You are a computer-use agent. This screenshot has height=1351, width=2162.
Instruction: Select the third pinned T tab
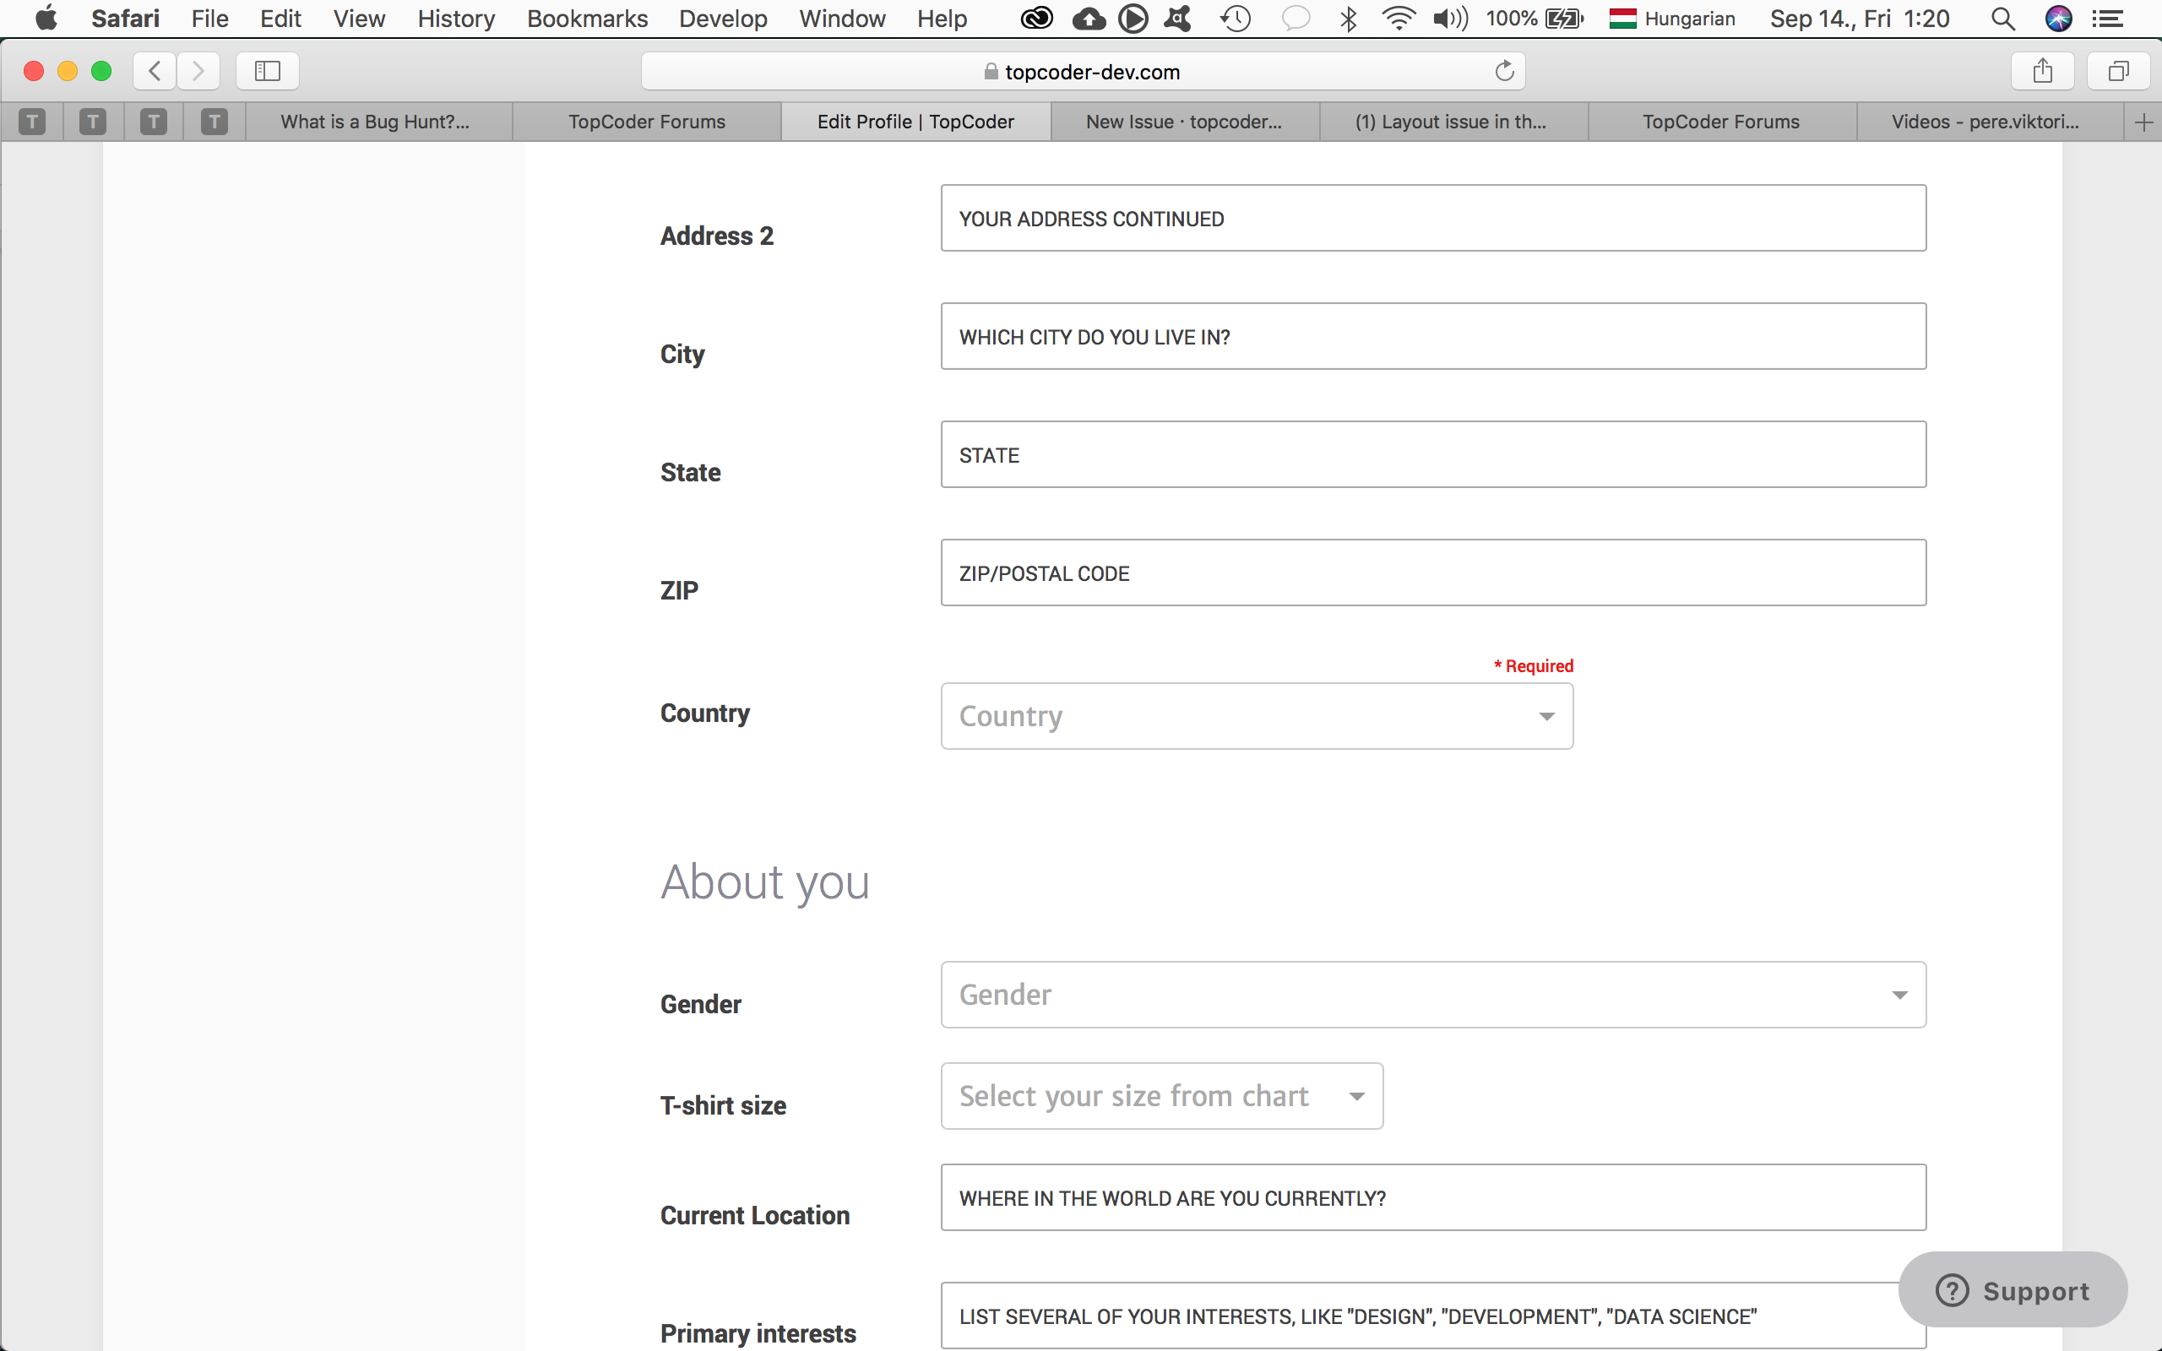[154, 122]
